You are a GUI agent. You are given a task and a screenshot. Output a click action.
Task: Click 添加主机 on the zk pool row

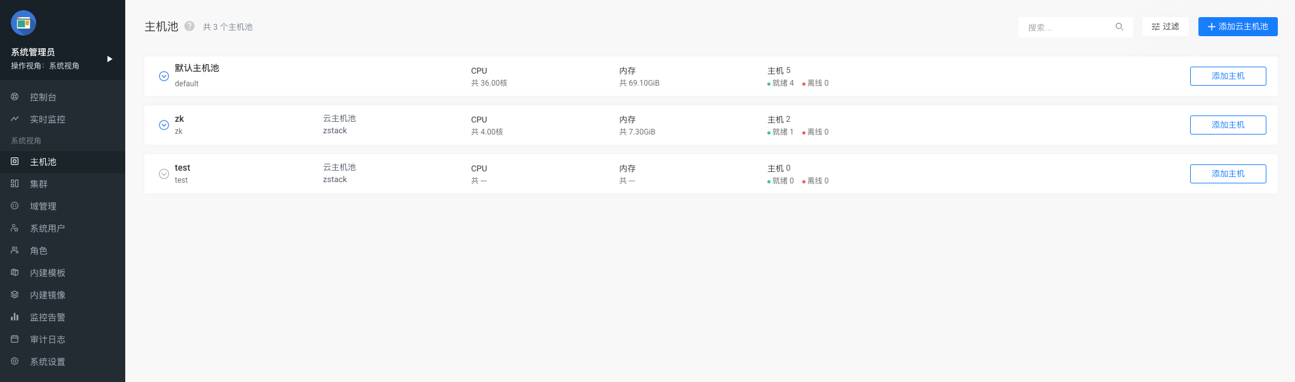(1228, 124)
